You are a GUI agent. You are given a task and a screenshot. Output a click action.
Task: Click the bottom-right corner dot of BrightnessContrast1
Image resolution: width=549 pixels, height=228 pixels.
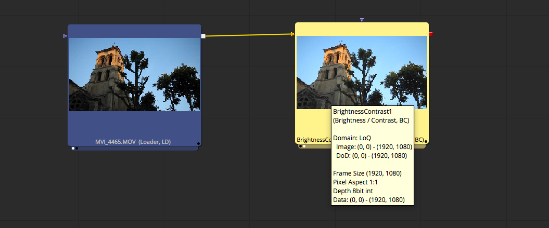tap(426, 141)
